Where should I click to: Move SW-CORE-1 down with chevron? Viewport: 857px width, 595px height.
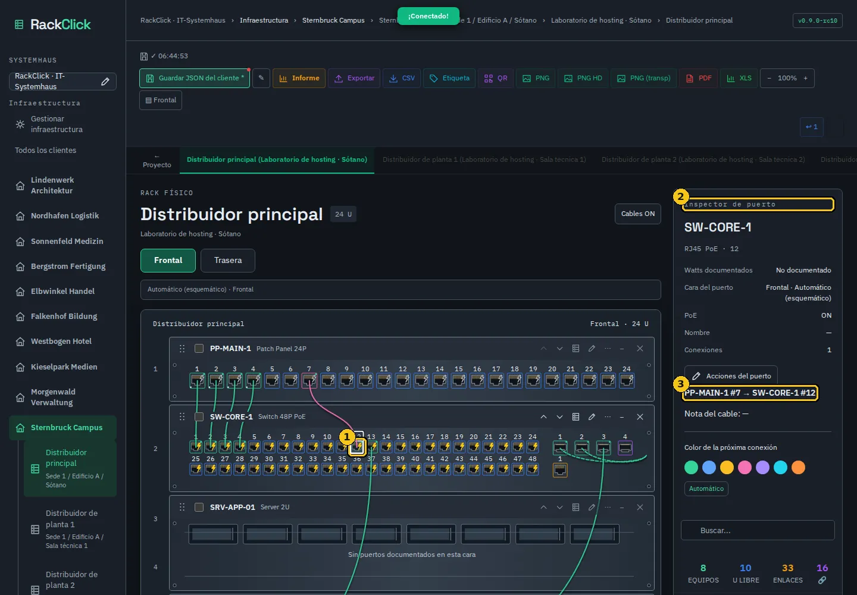click(x=559, y=417)
